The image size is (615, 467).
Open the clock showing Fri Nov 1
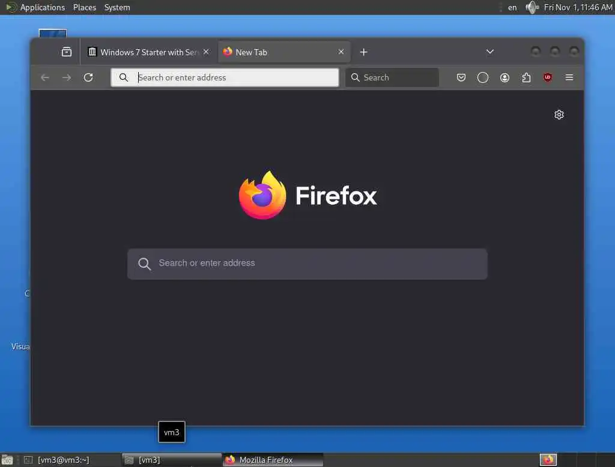pyautogui.click(x=578, y=7)
